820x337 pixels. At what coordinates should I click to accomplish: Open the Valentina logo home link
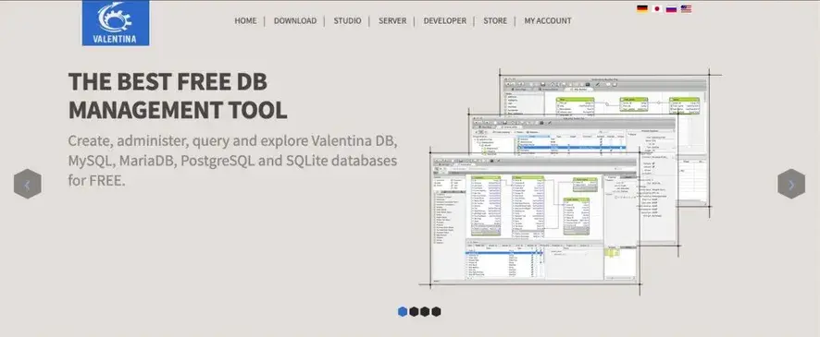pos(116,23)
